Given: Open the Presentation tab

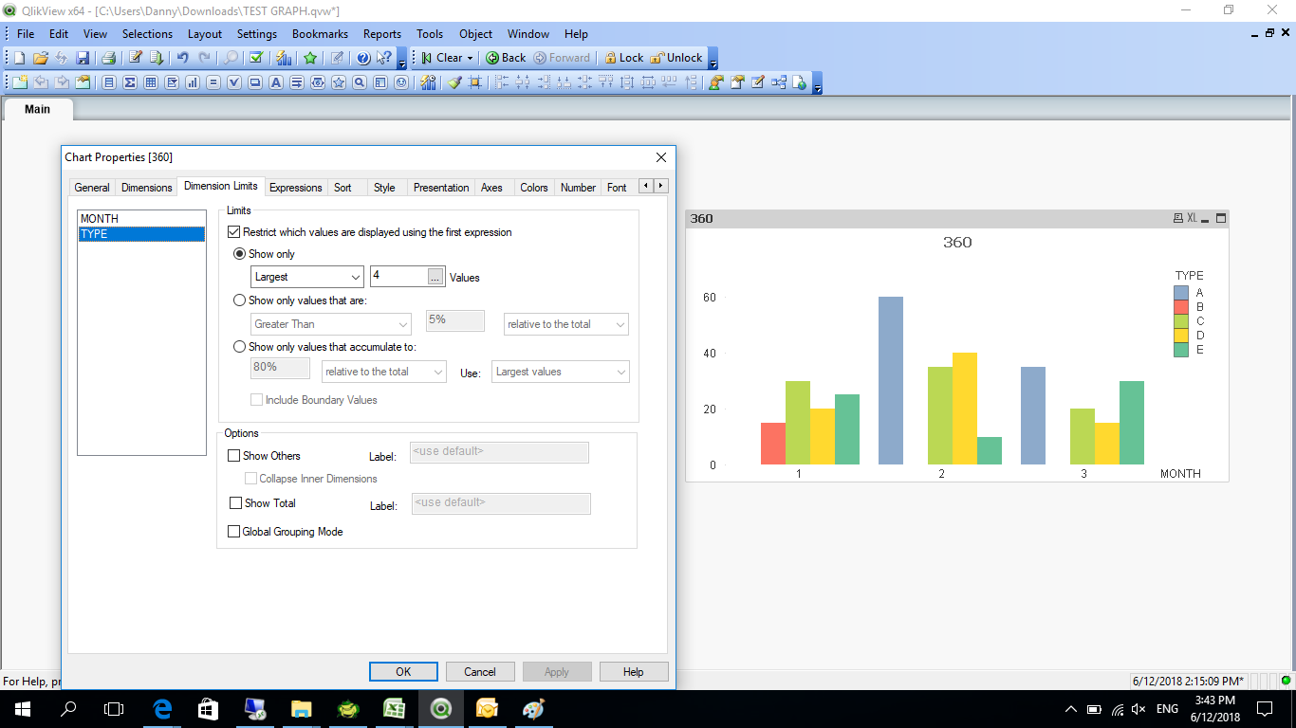Looking at the screenshot, I should pos(441,188).
